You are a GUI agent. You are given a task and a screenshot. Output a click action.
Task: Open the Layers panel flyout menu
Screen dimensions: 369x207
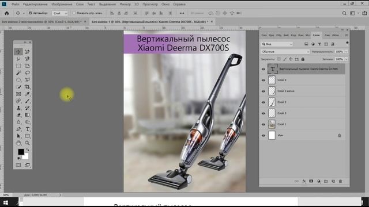pyautogui.click(x=347, y=35)
